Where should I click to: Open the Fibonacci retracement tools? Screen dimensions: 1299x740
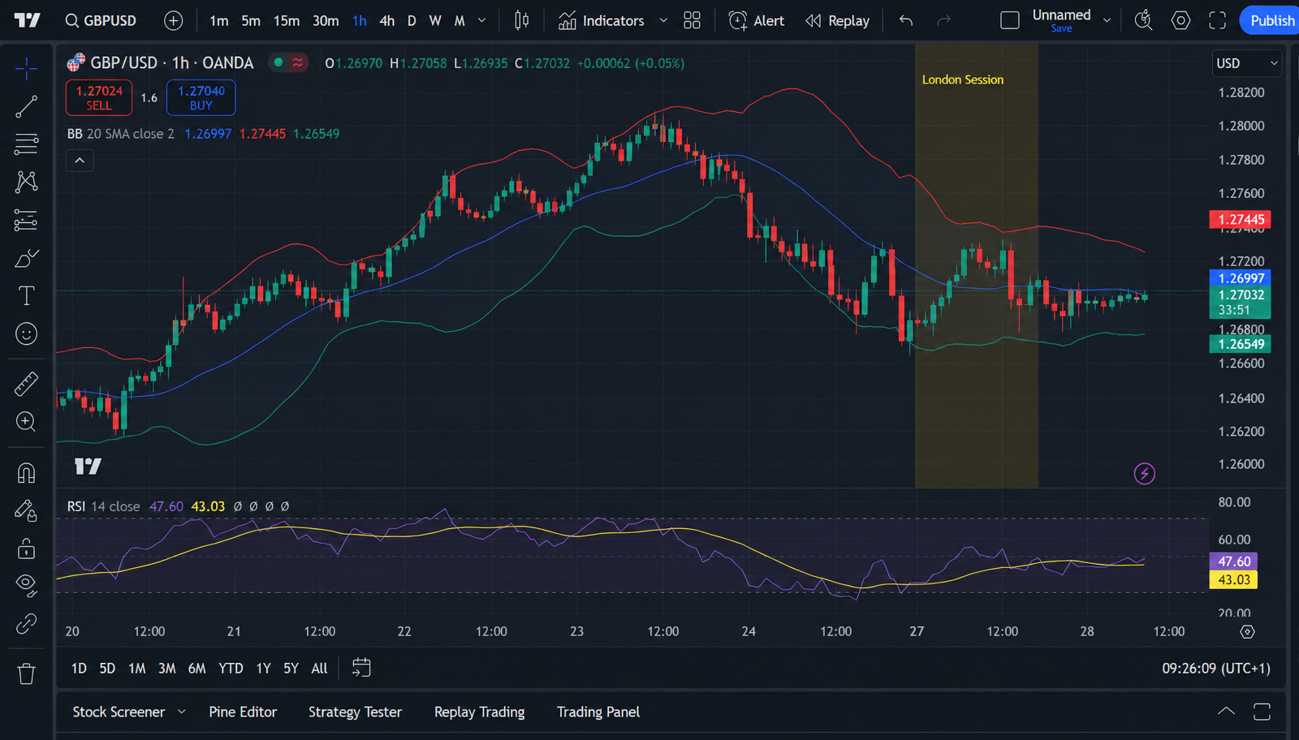(26, 144)
